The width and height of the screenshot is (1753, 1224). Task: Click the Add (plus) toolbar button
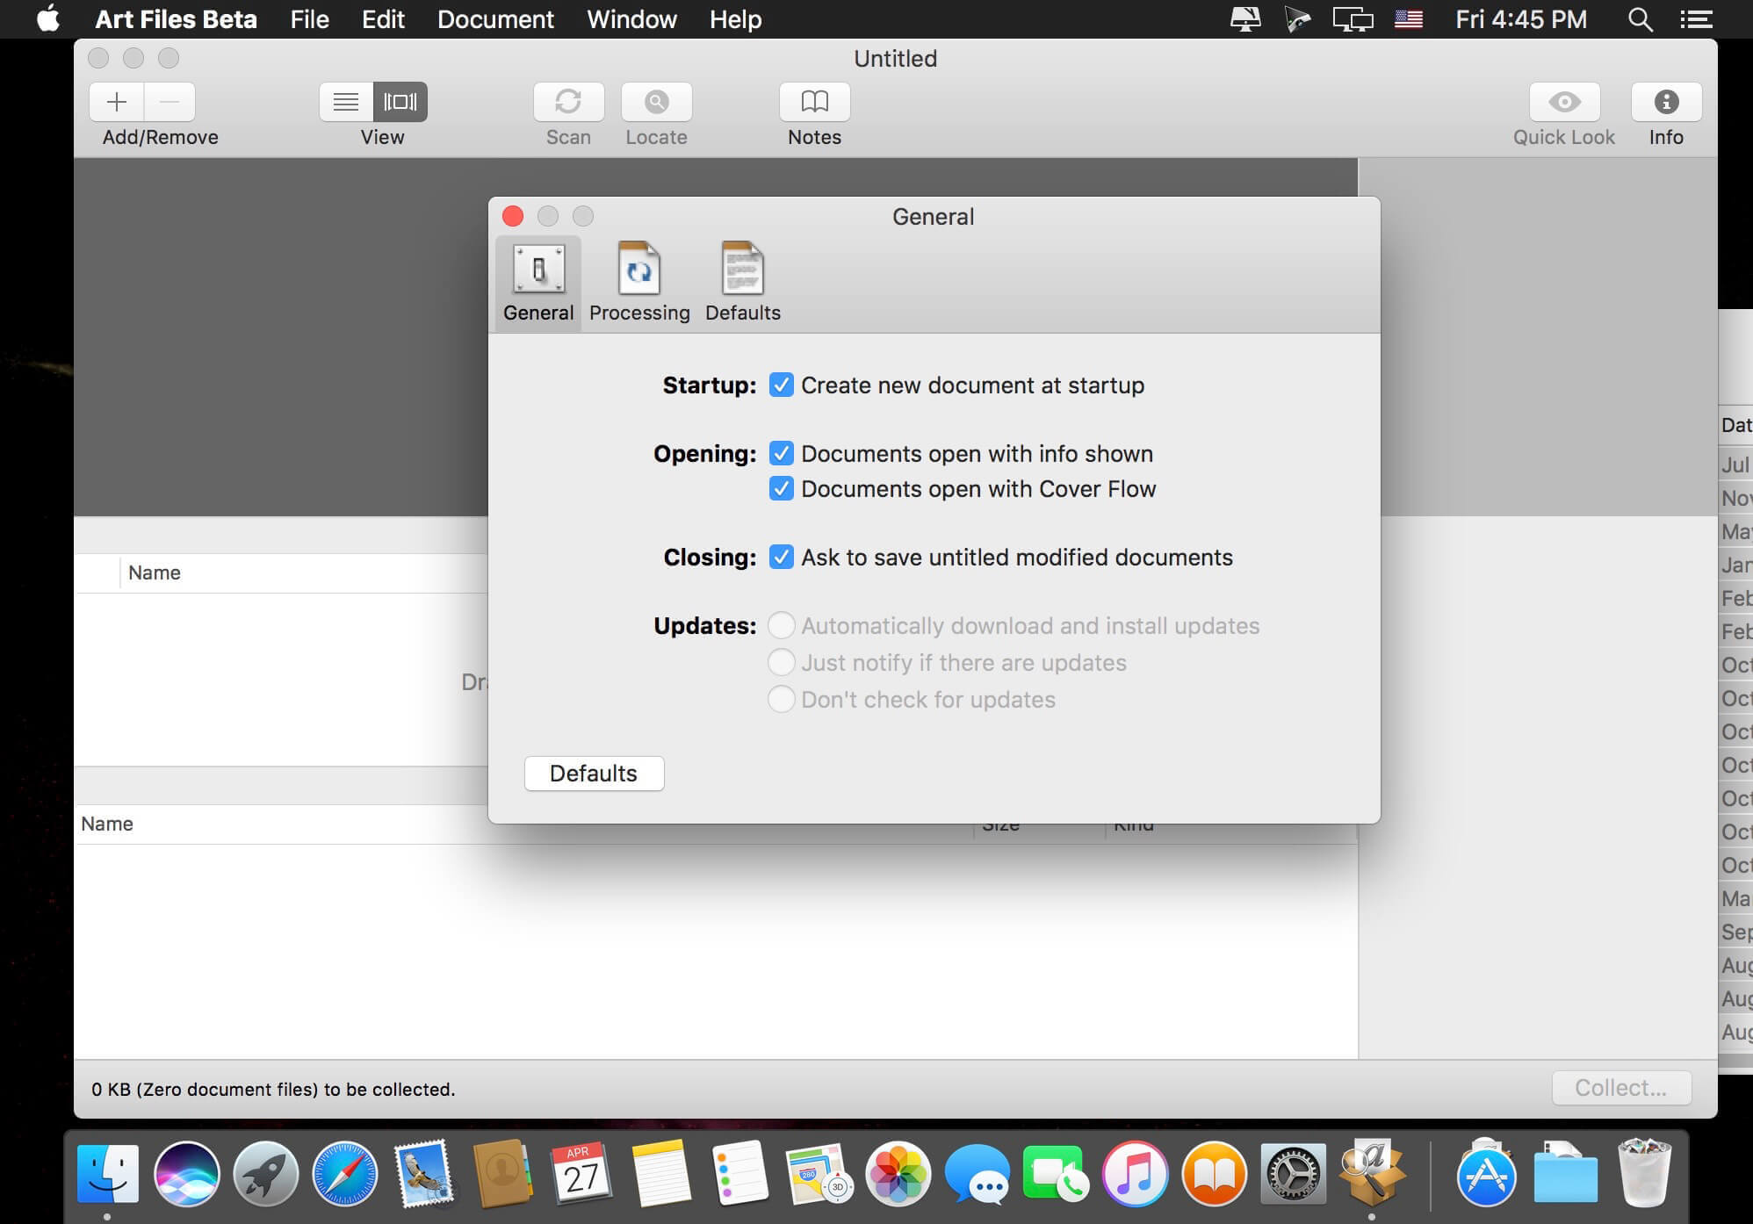click(117, 102)
